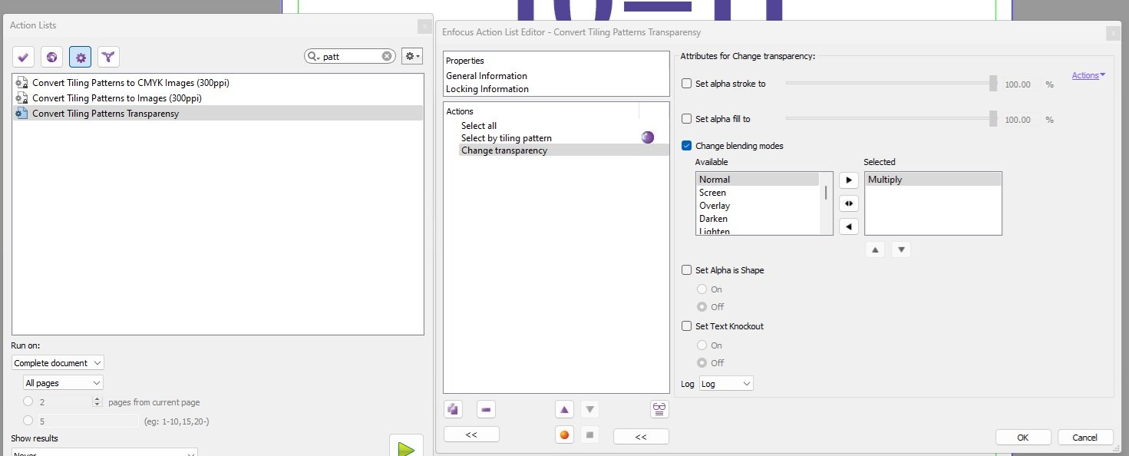Open the gear options menu beside the search field

pyautogui.click(x=412, y=56)
